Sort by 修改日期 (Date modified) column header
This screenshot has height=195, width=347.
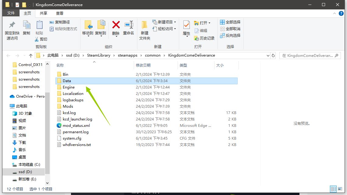(143, 65)
